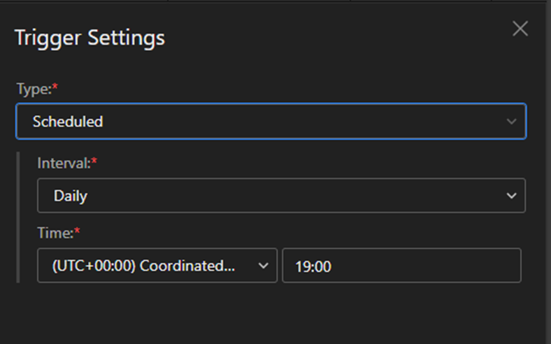The image size is (551, 344).
Task: Click the chevron on the time zone selector
Action: (x=264, y=266)
